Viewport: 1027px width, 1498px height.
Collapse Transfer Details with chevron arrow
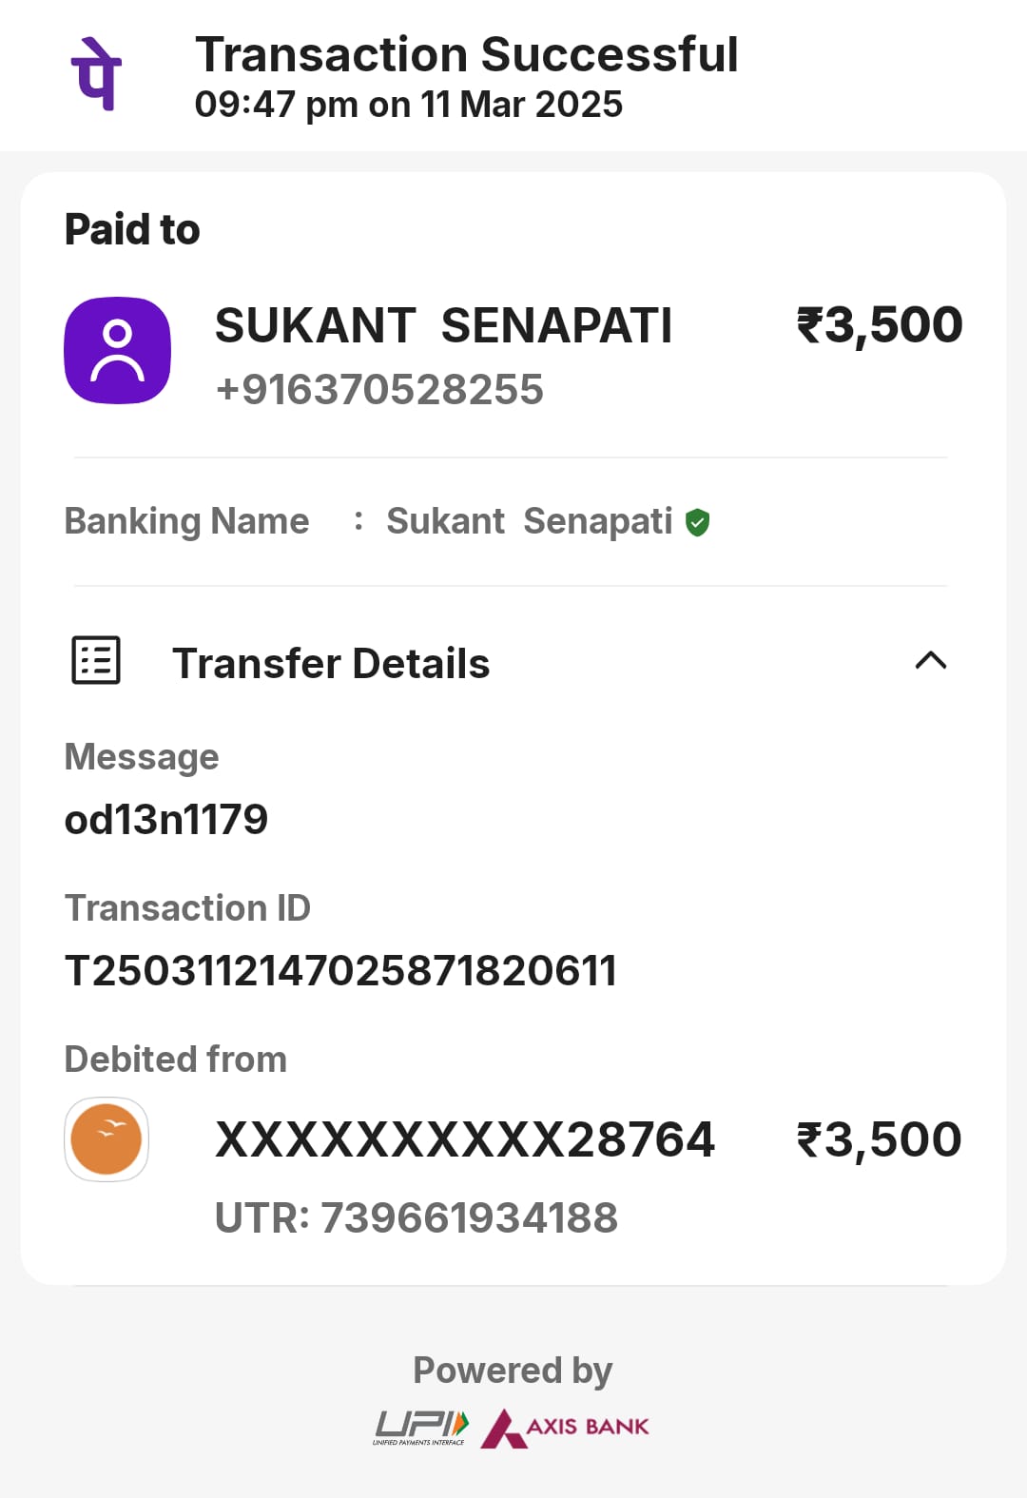tap(930, 660)
